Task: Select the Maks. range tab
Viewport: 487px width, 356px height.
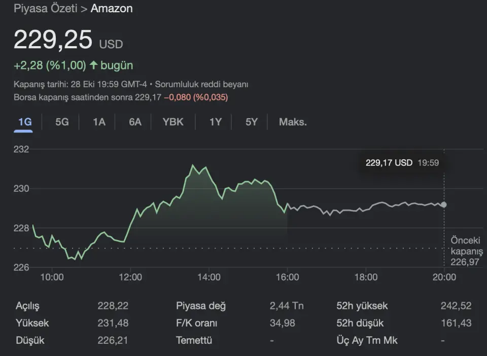Action: coord(293,122)
